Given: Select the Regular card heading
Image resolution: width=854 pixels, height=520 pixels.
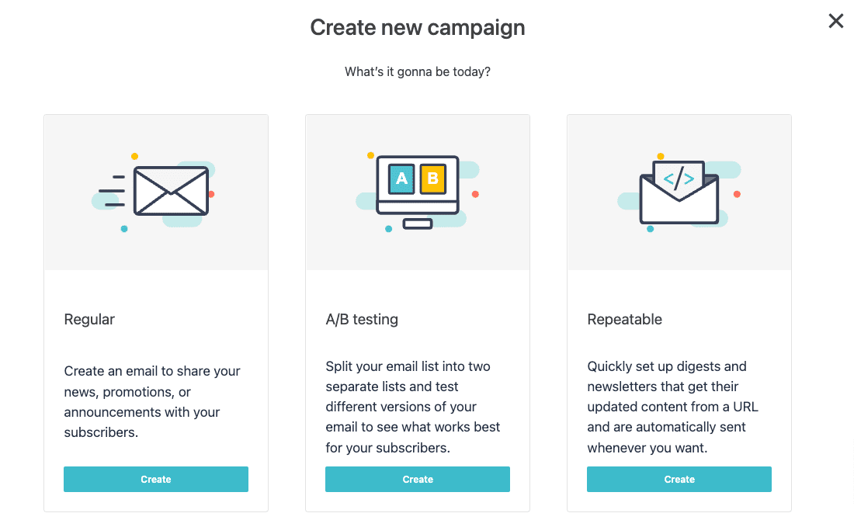Looking at the screenshot, I should click(x=89, y=319).
